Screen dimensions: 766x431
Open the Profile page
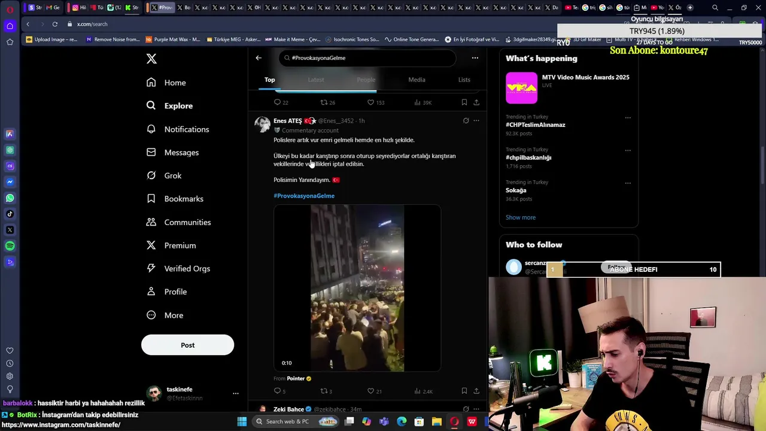point(167,292)
